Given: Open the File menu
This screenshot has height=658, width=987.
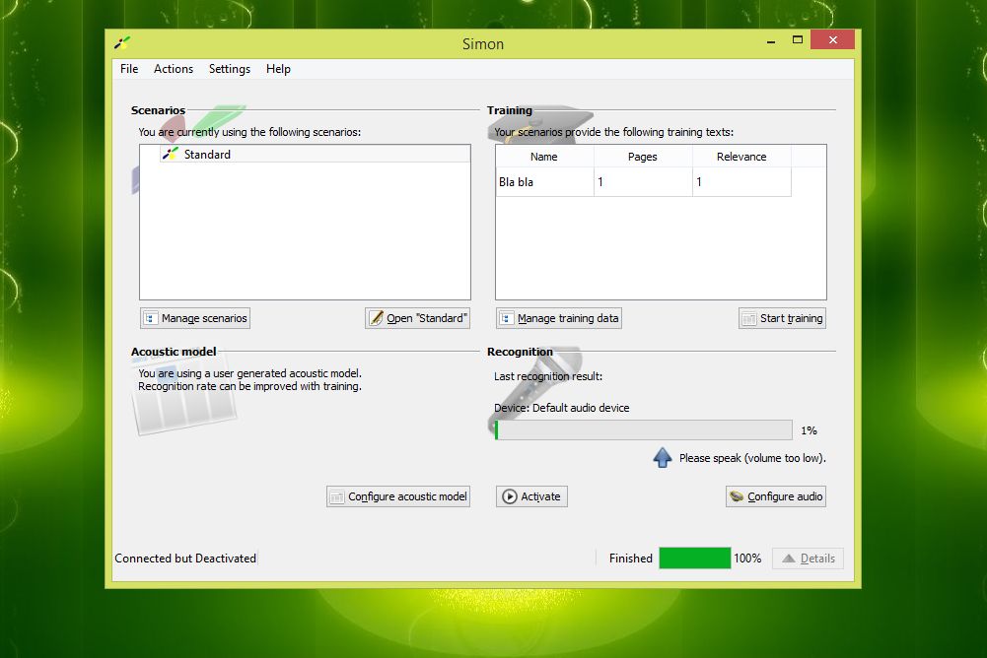Looking at the screenshot, I should tap(129, 69).
